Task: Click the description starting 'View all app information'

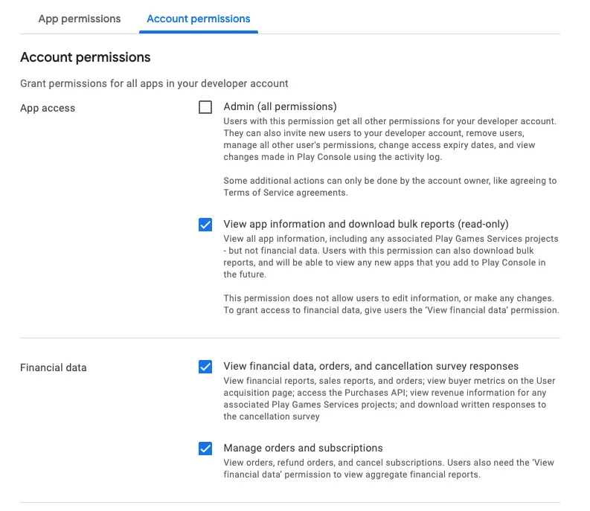Action: [390, 257]
